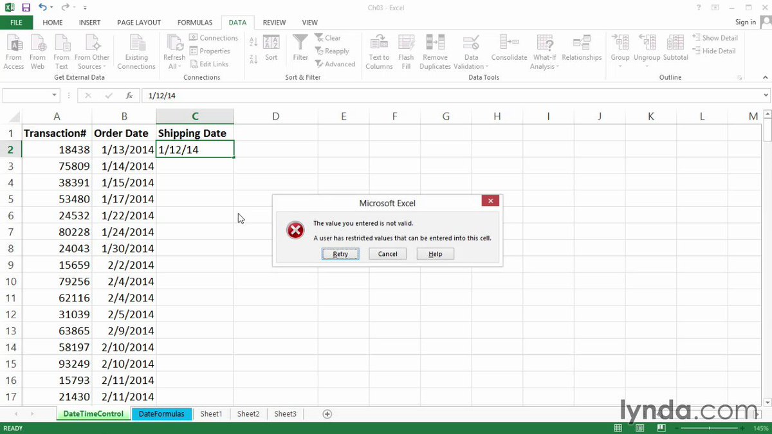The image size is (772, 434).
Task: Open From Other Sources menu
Action: tap(92, 51)
